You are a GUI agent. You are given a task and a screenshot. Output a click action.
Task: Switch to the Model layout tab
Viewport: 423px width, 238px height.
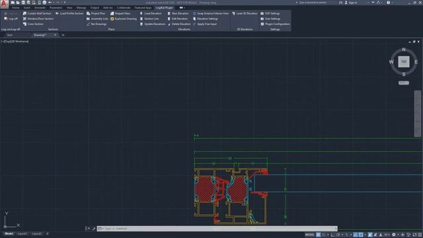click(x=9, y=233)
